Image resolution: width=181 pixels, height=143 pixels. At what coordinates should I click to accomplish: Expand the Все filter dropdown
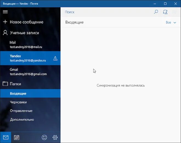(171, 23)
